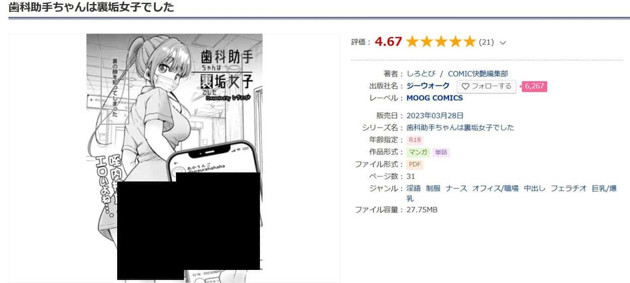Viewport: 630px width, 283px height.
Task: Click the heart icon in フォローする button
Action: [x=465, y=86]
